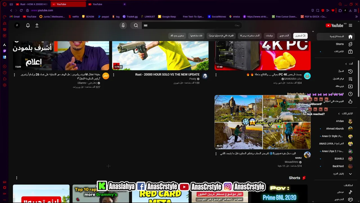Open Twitch in Opera sidebar
360x203 pixels.
4,51
